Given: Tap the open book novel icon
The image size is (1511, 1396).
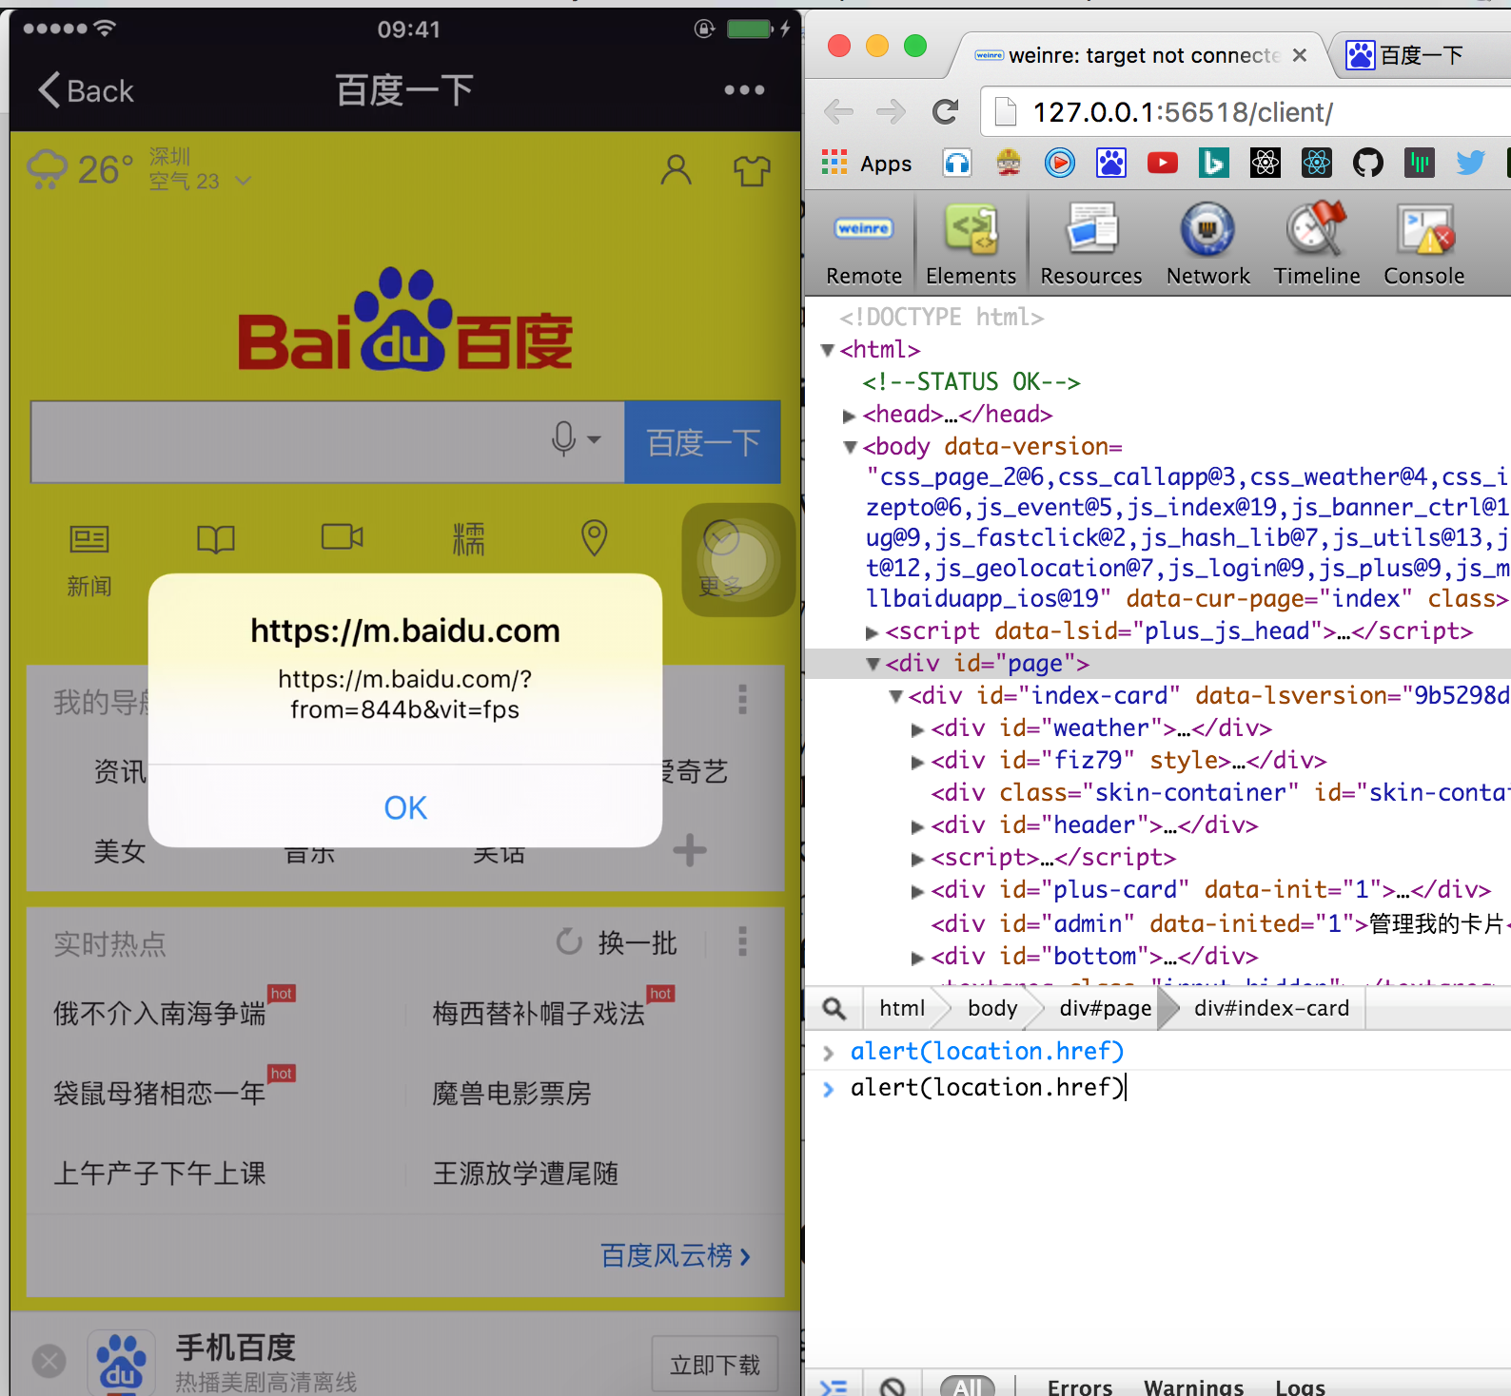Looking at the screenshot, I should coord(216,539).
